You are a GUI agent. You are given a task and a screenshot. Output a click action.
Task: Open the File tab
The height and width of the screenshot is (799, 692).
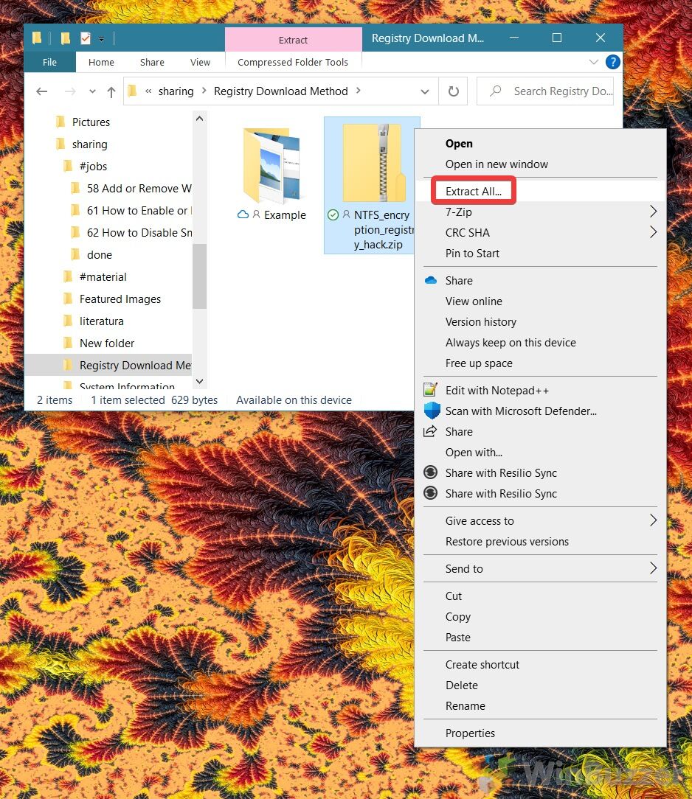coord(50,62)
